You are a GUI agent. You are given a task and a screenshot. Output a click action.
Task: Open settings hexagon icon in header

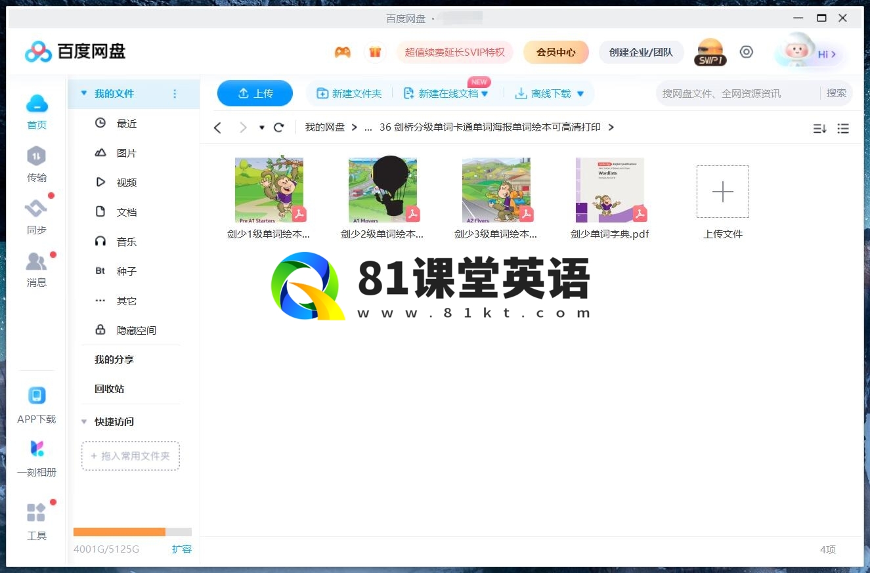(x=747, y=52)
